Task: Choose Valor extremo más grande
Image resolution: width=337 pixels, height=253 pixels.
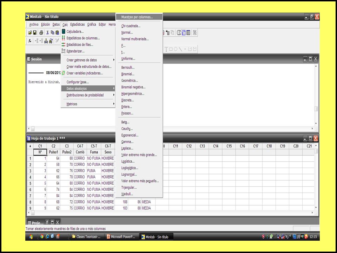Action: click(x=139, y=155)
